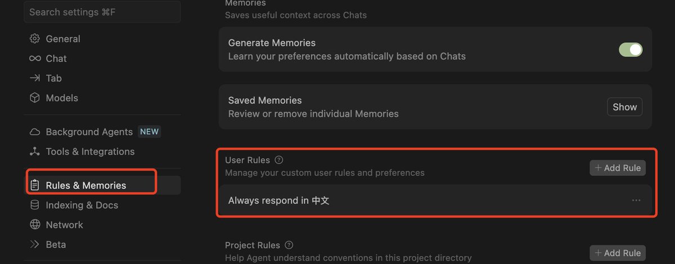Show the Saved Memories list
This screenshot has height=264, width=675.
pyautogui.click(x=624, y=107)
